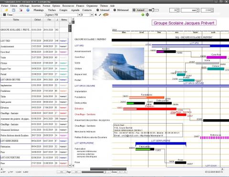Click the Congés toolbar button
Screen dimensions: 229x177
click(x=63, y=10)
